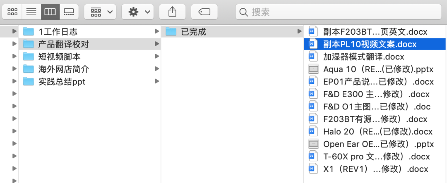The width and height of the screenshot is (447, 183).
Task: Click document icon of F&D O1主图 file
Action: [x=313, y=107]
